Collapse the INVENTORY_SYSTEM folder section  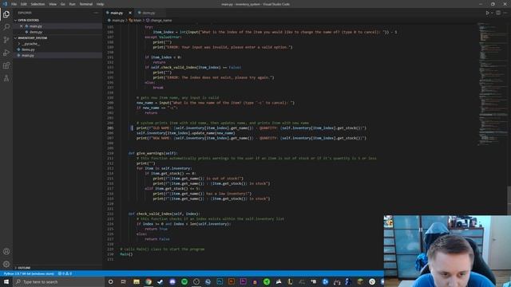32,37
